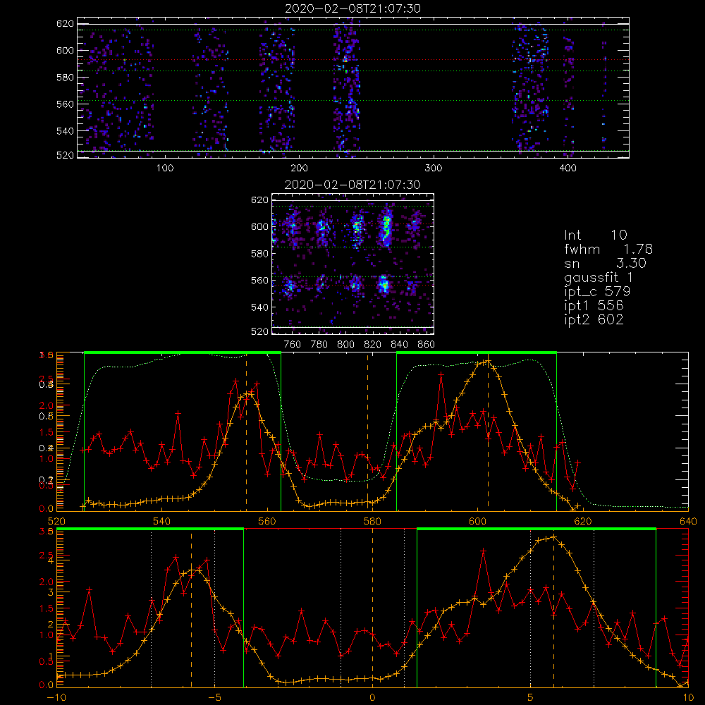Click x-axis label "780" under the middle image
Screen dimensions: 705x705
[x=319, y=345]
